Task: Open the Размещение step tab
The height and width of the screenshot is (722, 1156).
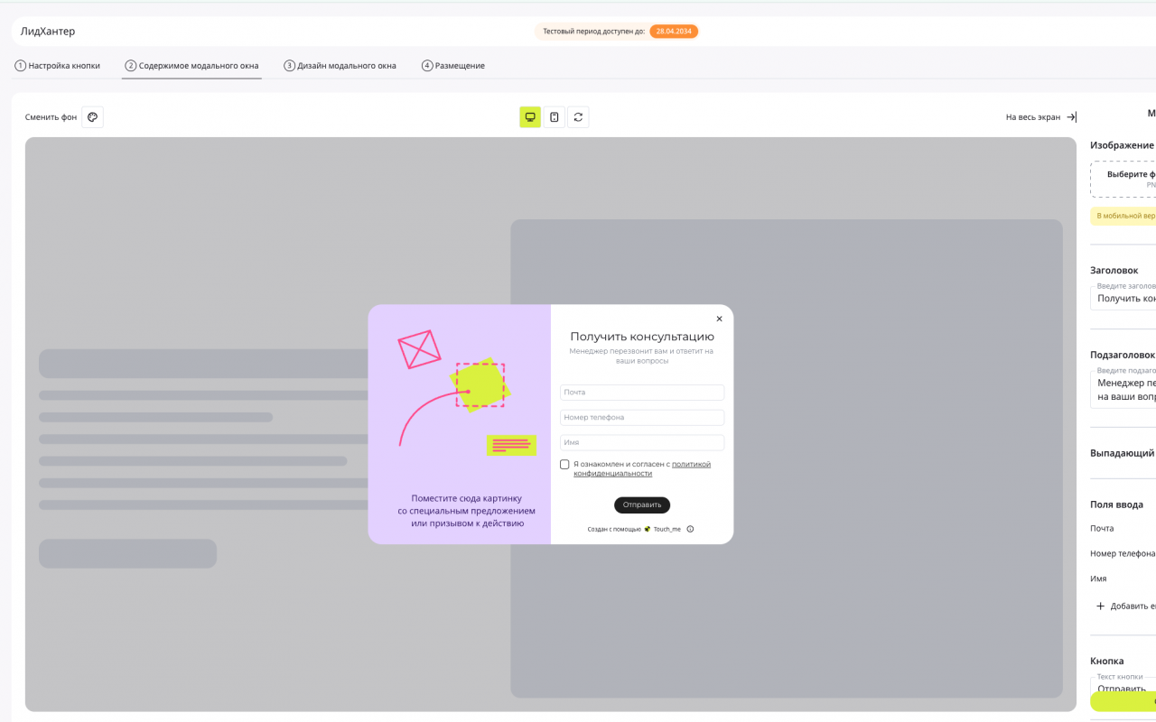Action: [453, 66]
